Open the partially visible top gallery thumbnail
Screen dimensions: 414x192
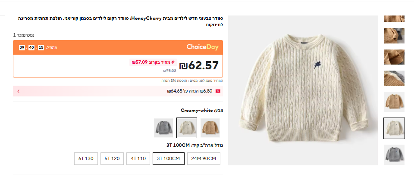tap(394, 19)
